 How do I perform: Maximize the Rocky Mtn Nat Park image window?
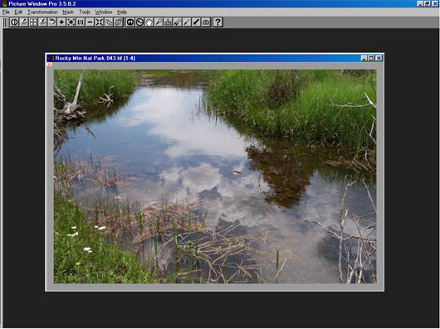(x=371, y=58)
